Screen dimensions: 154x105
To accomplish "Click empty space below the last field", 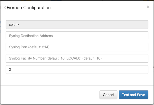I will coord(77,80).
